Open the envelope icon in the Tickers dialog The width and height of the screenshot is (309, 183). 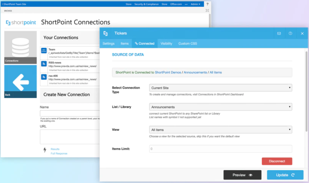[279, 33]
